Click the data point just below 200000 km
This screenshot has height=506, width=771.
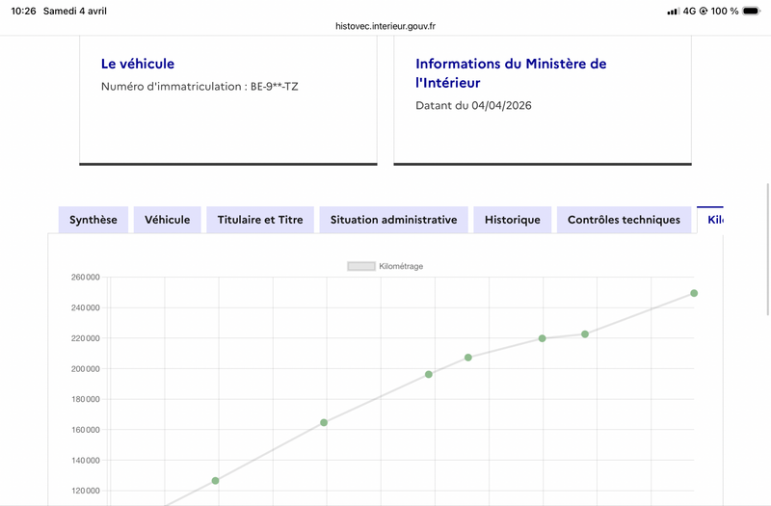click(x=428, y=374)
